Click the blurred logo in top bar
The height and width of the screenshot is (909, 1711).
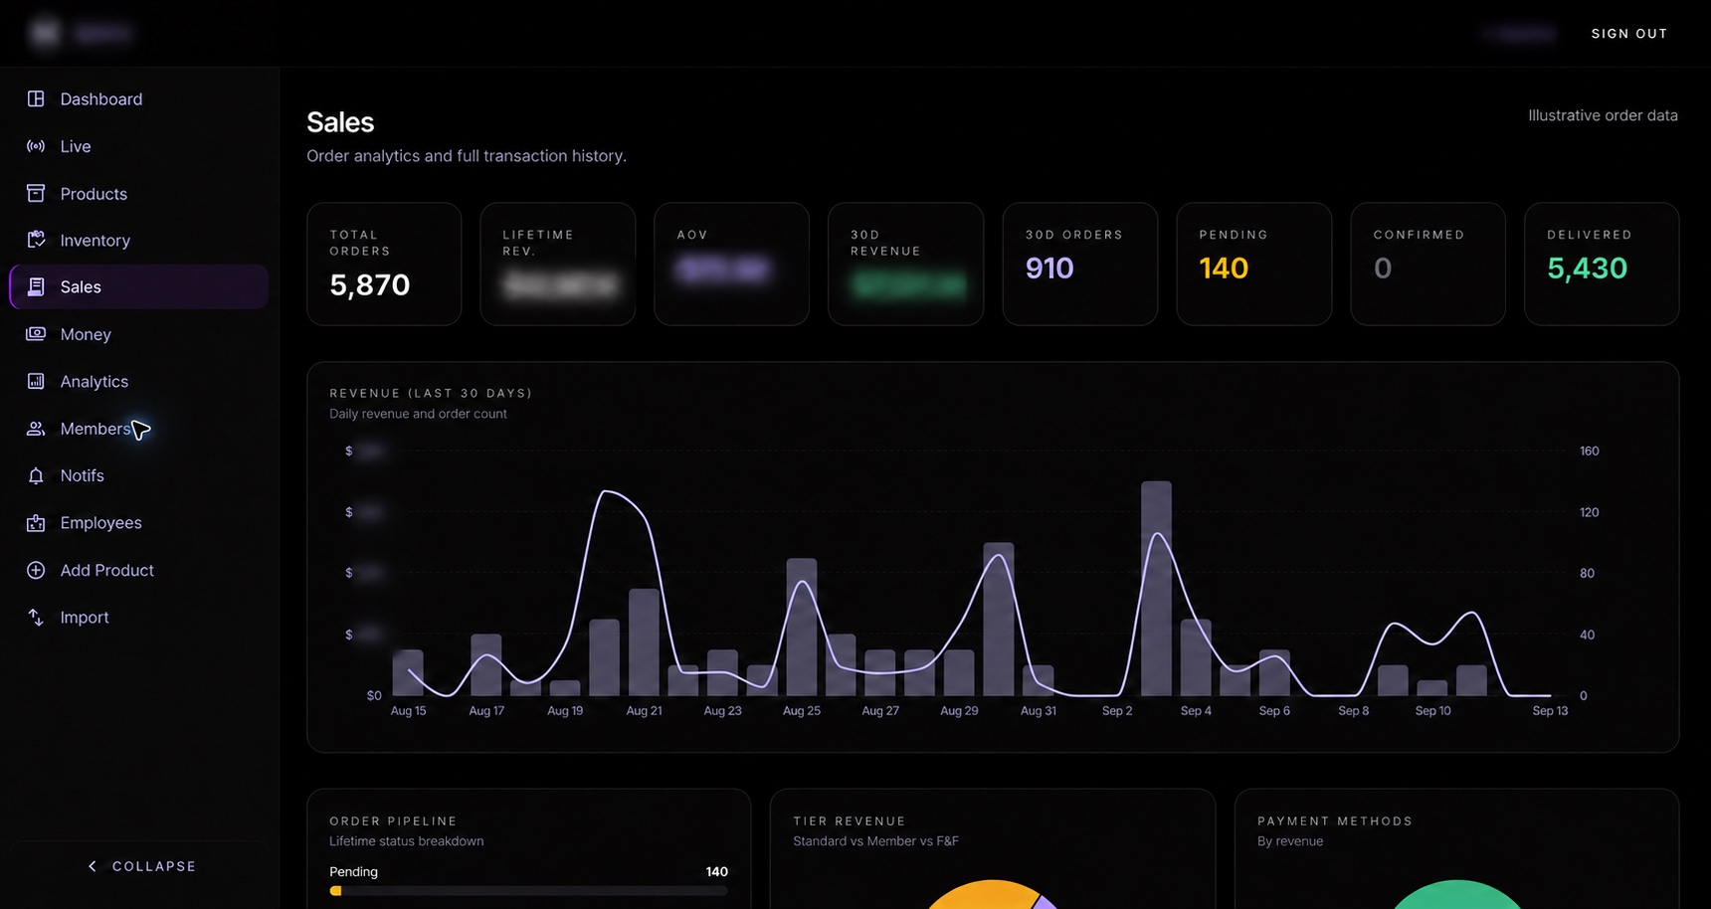80,33
